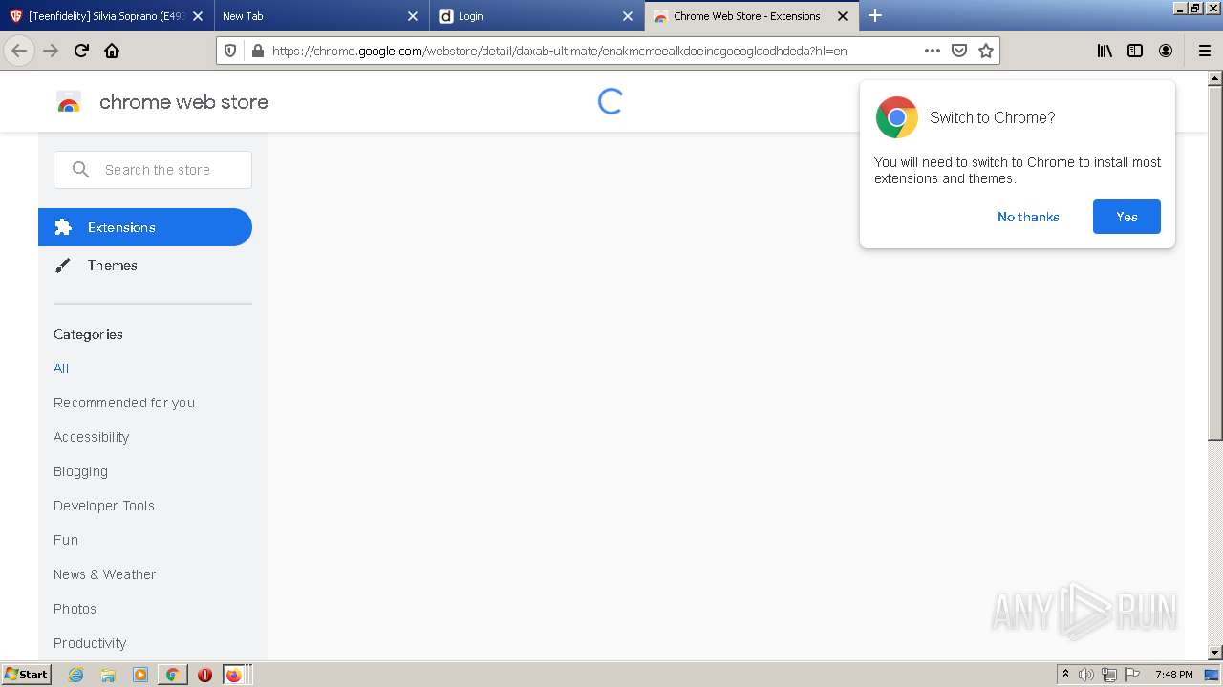
Task: Open the browser home page
Action: click(112, 51)
